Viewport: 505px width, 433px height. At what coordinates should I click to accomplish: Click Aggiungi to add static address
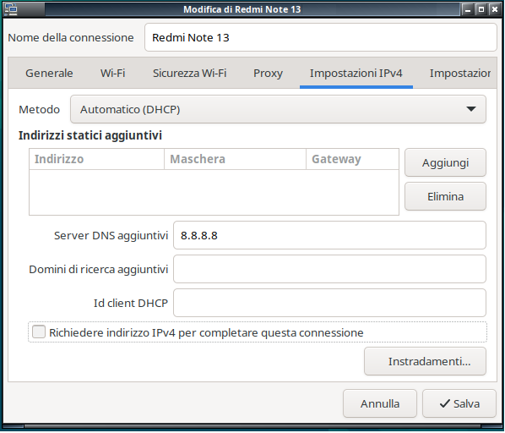445,162
